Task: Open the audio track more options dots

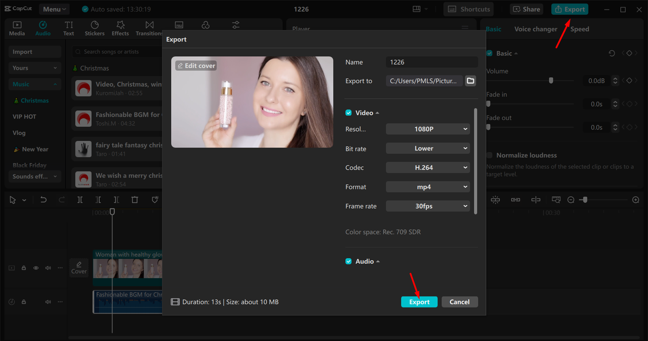Action: pos(60,301)
